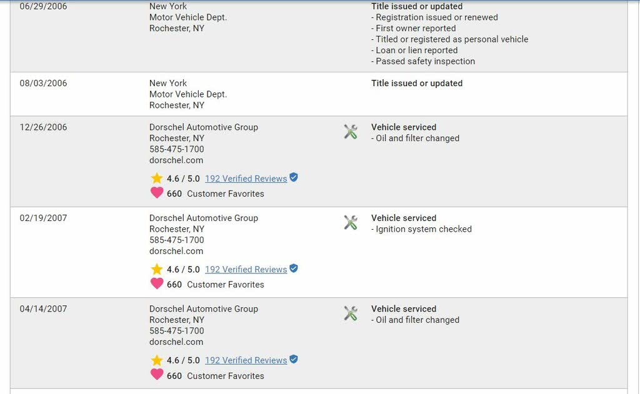Image resolution: width=640 pixels, height=394 pixels.
Task: Click the gold star in the 02/19/2007 entry
Action: (157, 269)
